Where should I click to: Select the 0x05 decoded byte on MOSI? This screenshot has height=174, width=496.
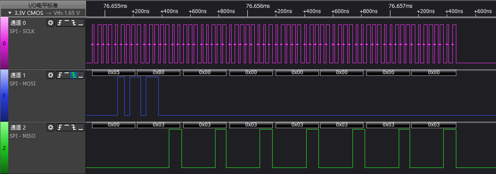(113, 72)
